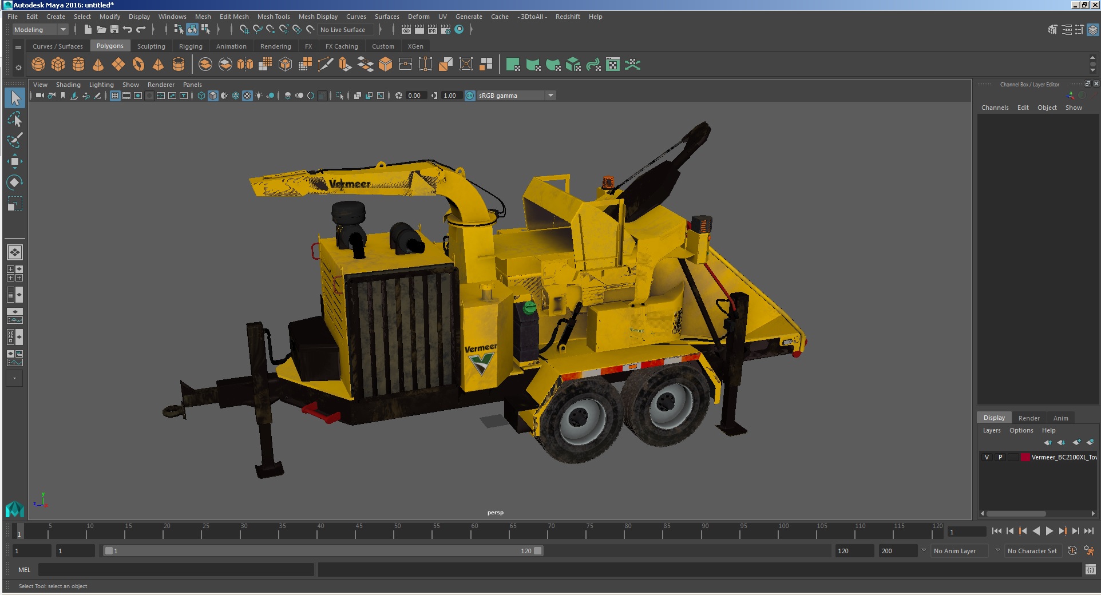The image size is (1101, 595).
Task: Toggle use all lights in viewport toolbar
Action: [x=259, y=96]
